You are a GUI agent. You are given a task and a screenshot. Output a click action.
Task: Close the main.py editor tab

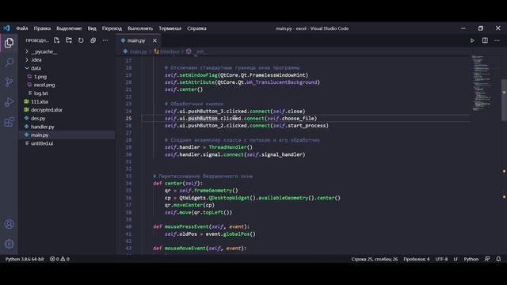pos(154,40)
